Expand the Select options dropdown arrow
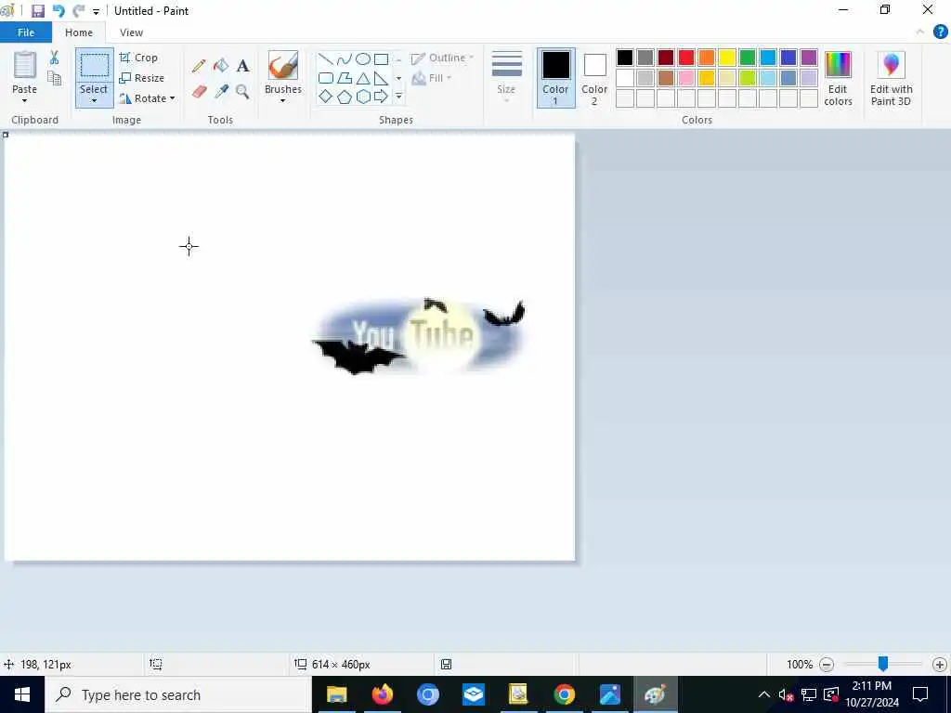 pyautogui.click(x=95, y=100)
